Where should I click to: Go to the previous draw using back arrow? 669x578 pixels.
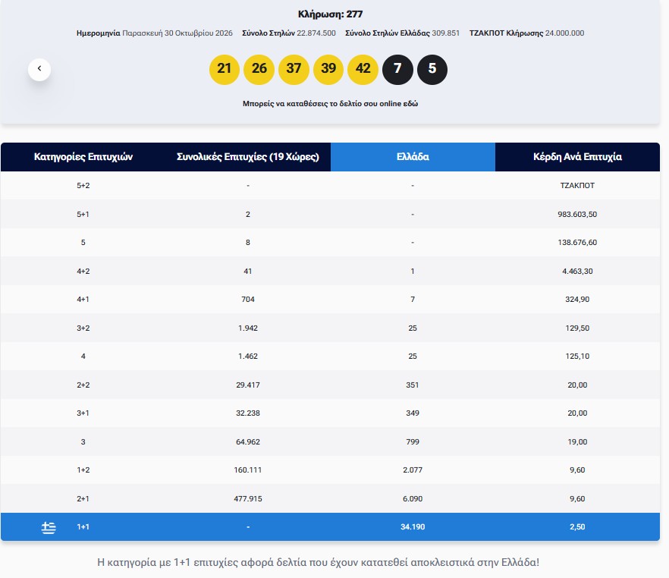(x=39, y=69)
